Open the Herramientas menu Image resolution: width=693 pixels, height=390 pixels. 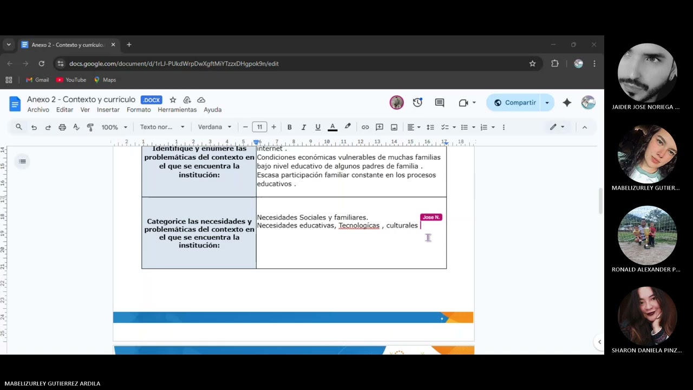click(x=177, y=109)
